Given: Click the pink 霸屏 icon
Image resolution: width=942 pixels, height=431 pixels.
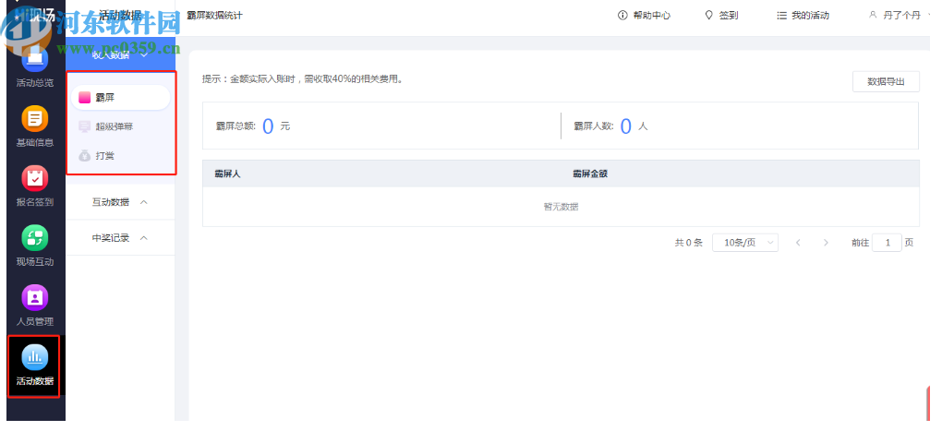Looking at the screenshot, I should click(x=85, y=97).
